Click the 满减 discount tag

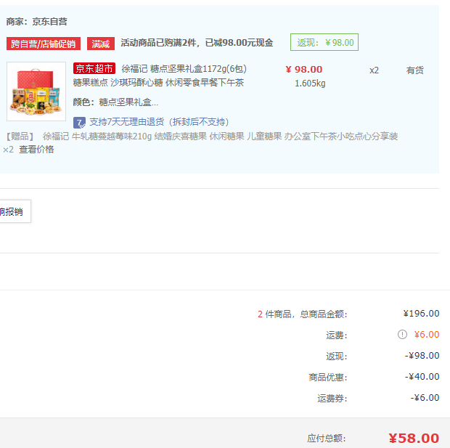tap(101, 44)
